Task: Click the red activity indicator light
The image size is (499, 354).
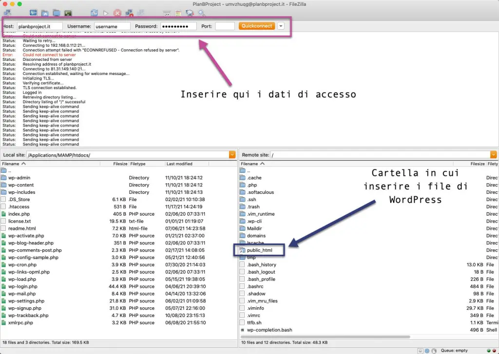Action: pyautogui.click(x=494, y=351)
